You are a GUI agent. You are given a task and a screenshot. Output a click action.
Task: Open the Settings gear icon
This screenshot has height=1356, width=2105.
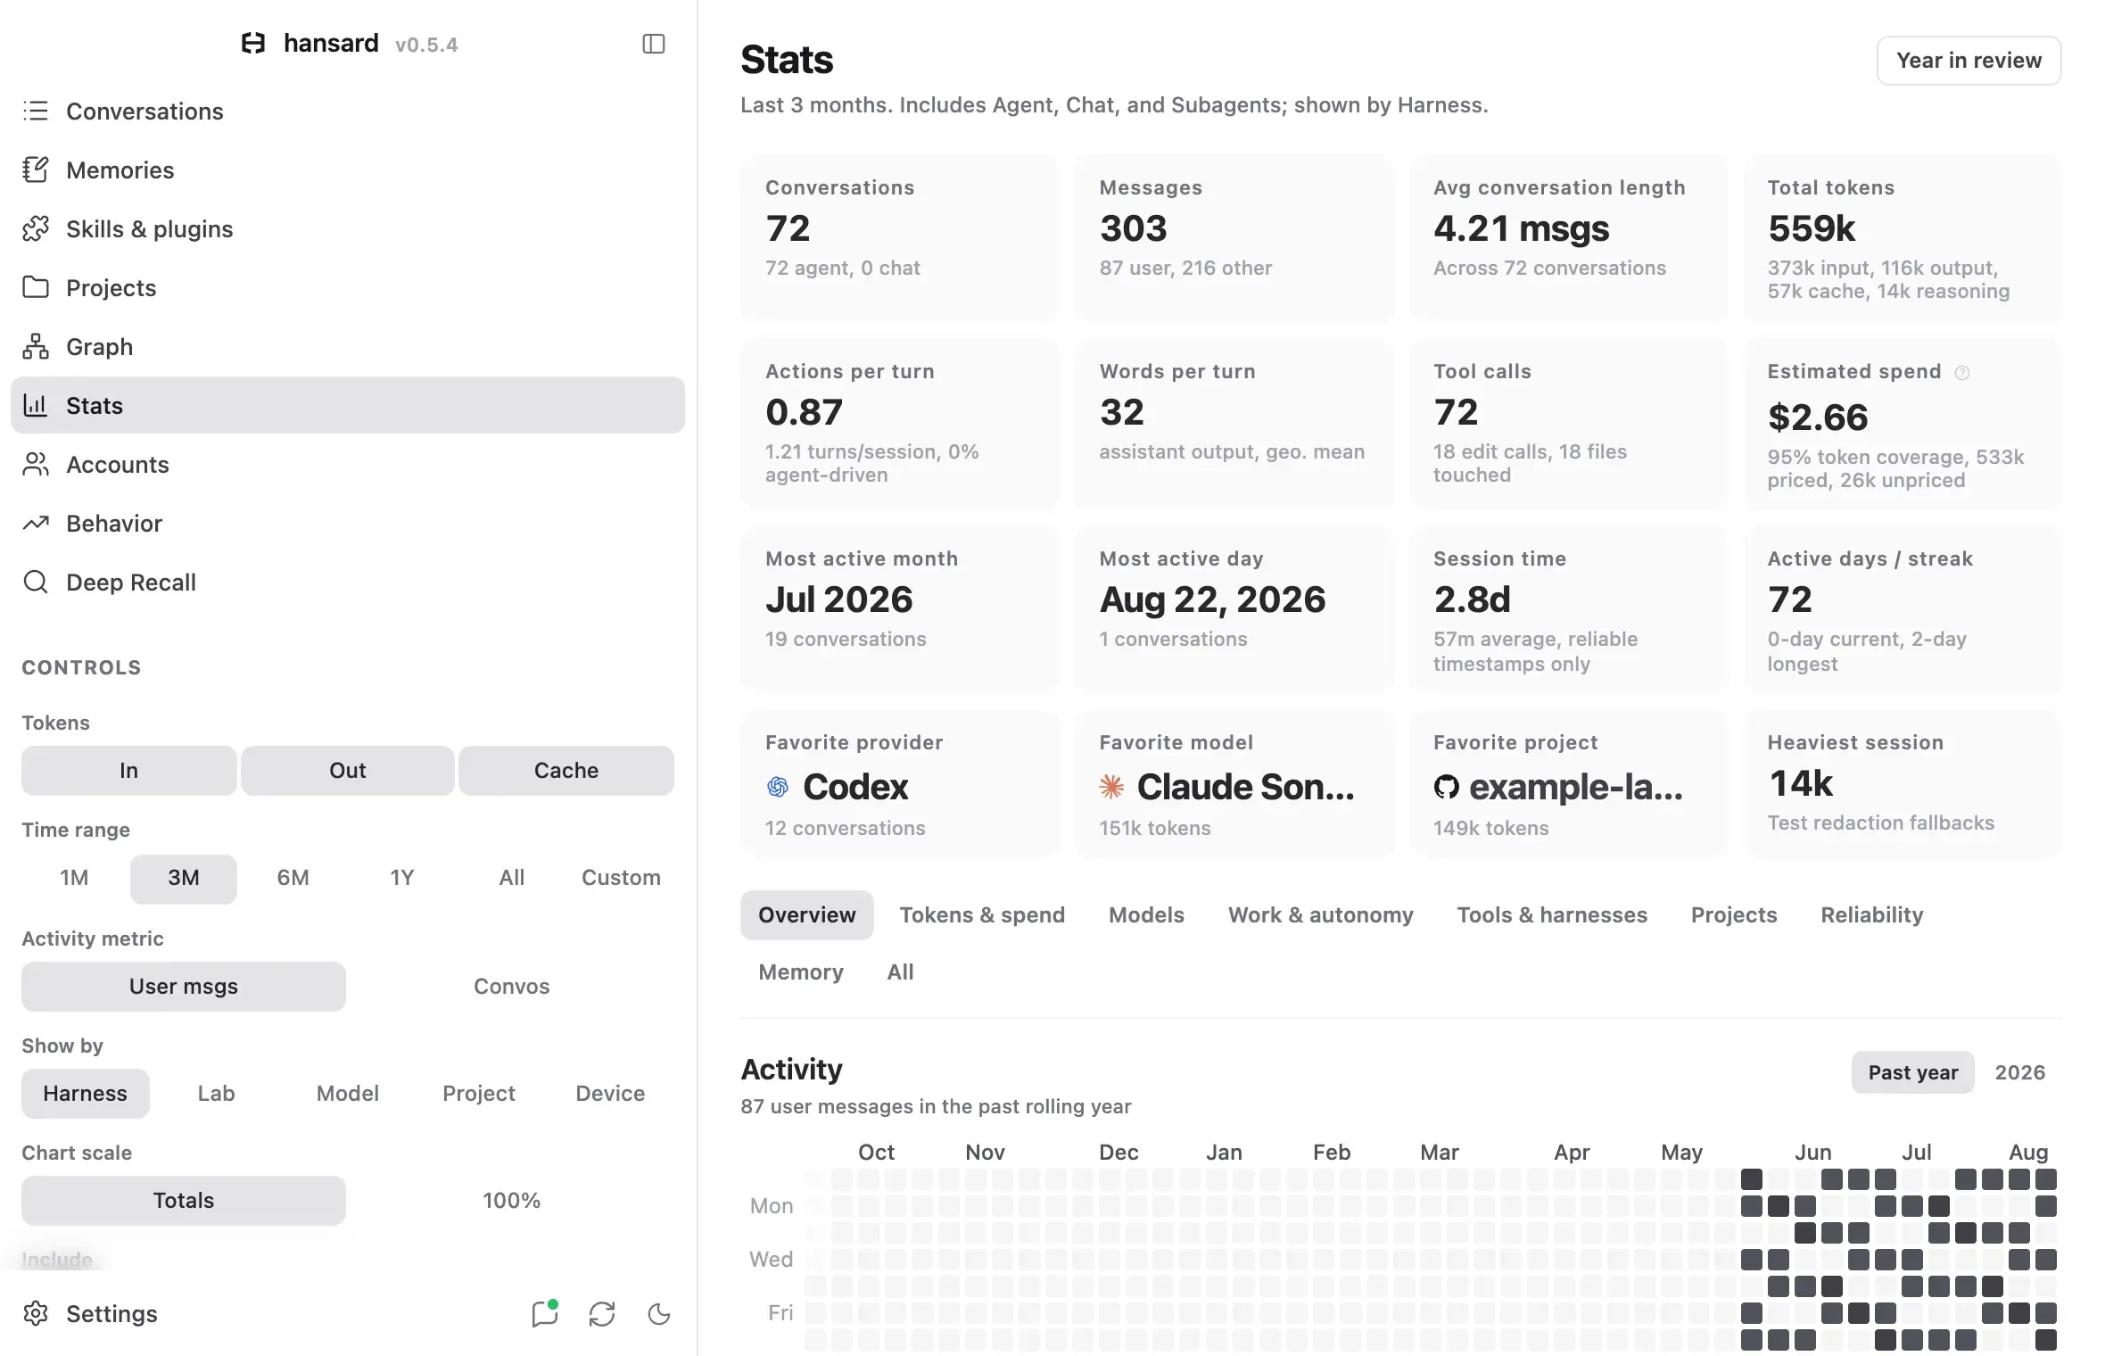tap(36, 1313)
